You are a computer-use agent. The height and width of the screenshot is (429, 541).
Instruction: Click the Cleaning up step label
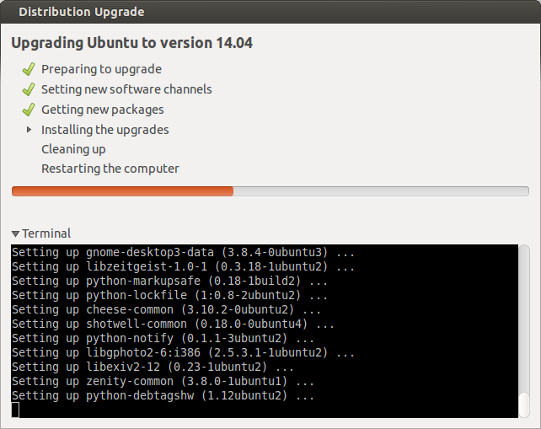73,149
